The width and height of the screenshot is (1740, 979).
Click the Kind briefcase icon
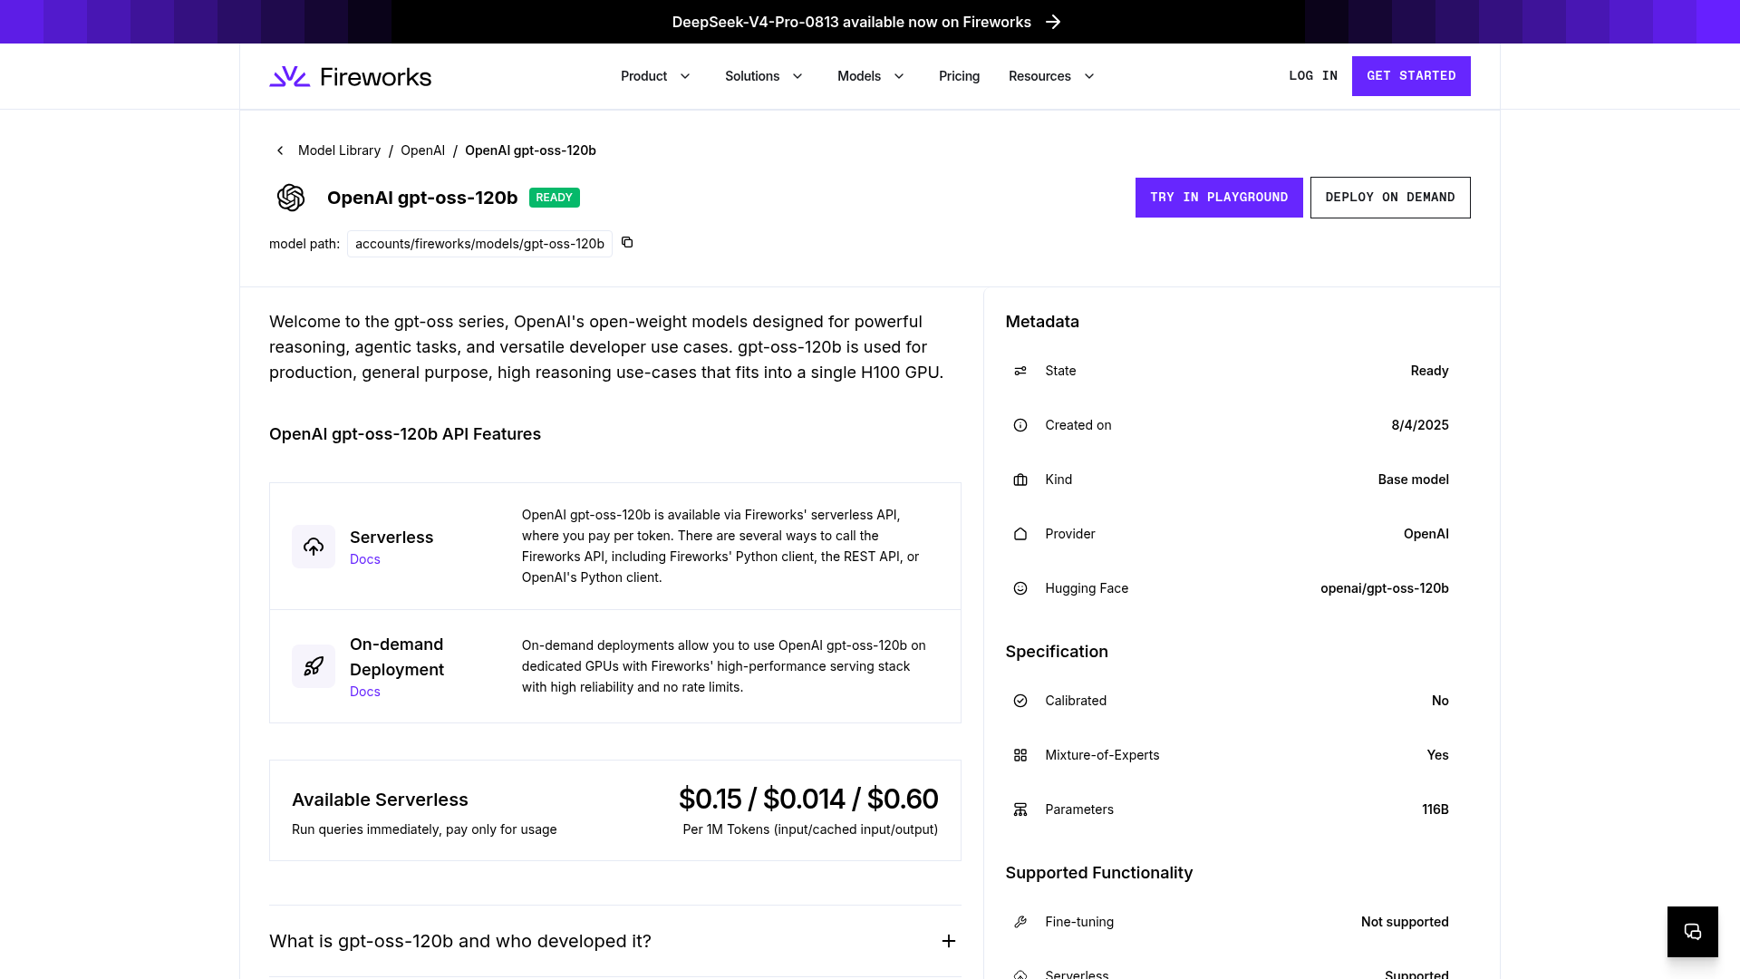1020,480
